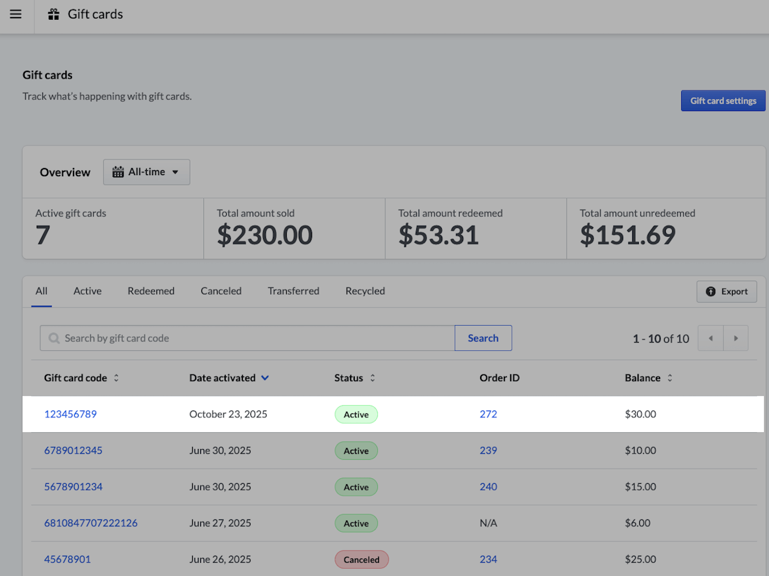Export the gift card list
The width and height of the screenshot is (769, 576).
point(726,292)
